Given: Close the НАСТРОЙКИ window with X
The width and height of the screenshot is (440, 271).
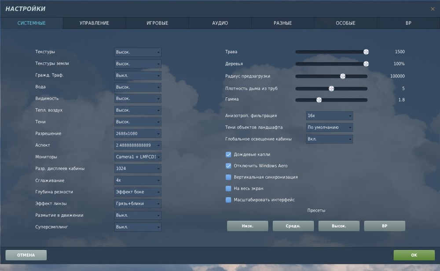Looking at the screenshot, I should [433, 9].
